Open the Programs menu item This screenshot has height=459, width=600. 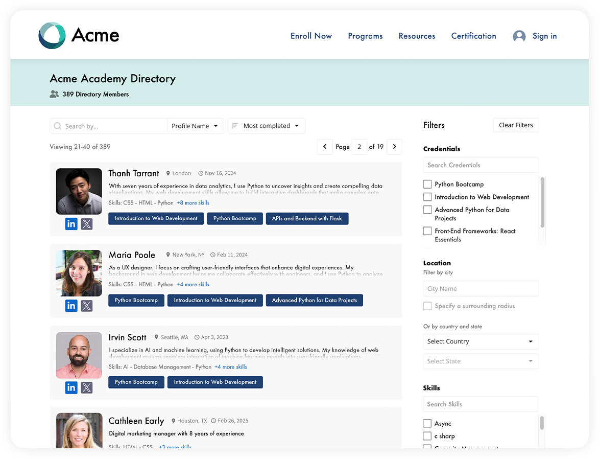click(366, 36)
